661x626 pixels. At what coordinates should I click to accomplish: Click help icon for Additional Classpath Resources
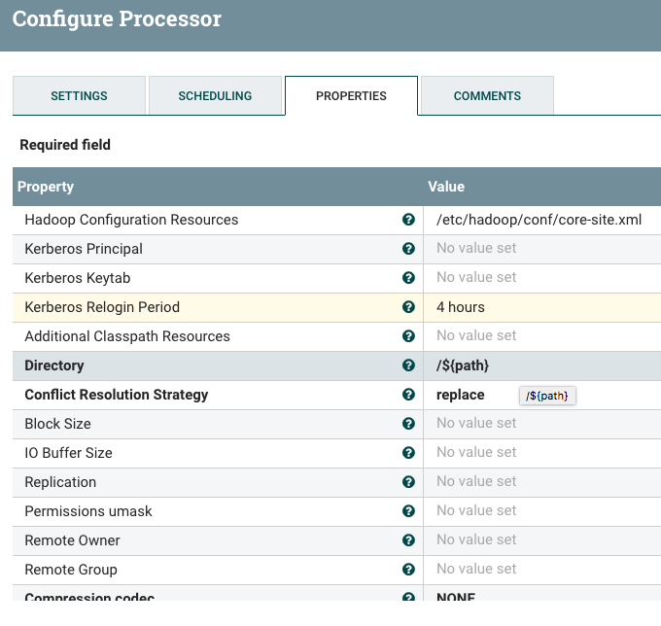409,336
